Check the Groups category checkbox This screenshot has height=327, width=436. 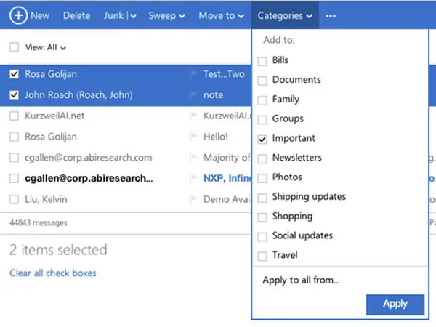(x=262, y=119)
